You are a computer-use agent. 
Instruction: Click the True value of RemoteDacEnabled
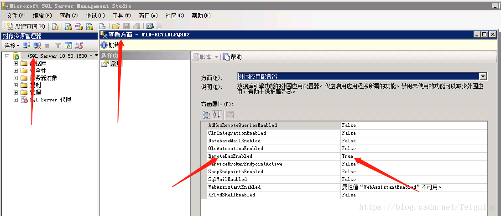(x=347, y=156)
